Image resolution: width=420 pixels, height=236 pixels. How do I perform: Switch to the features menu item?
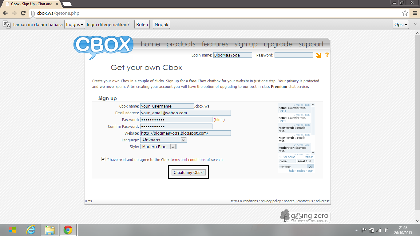point(215,44)
